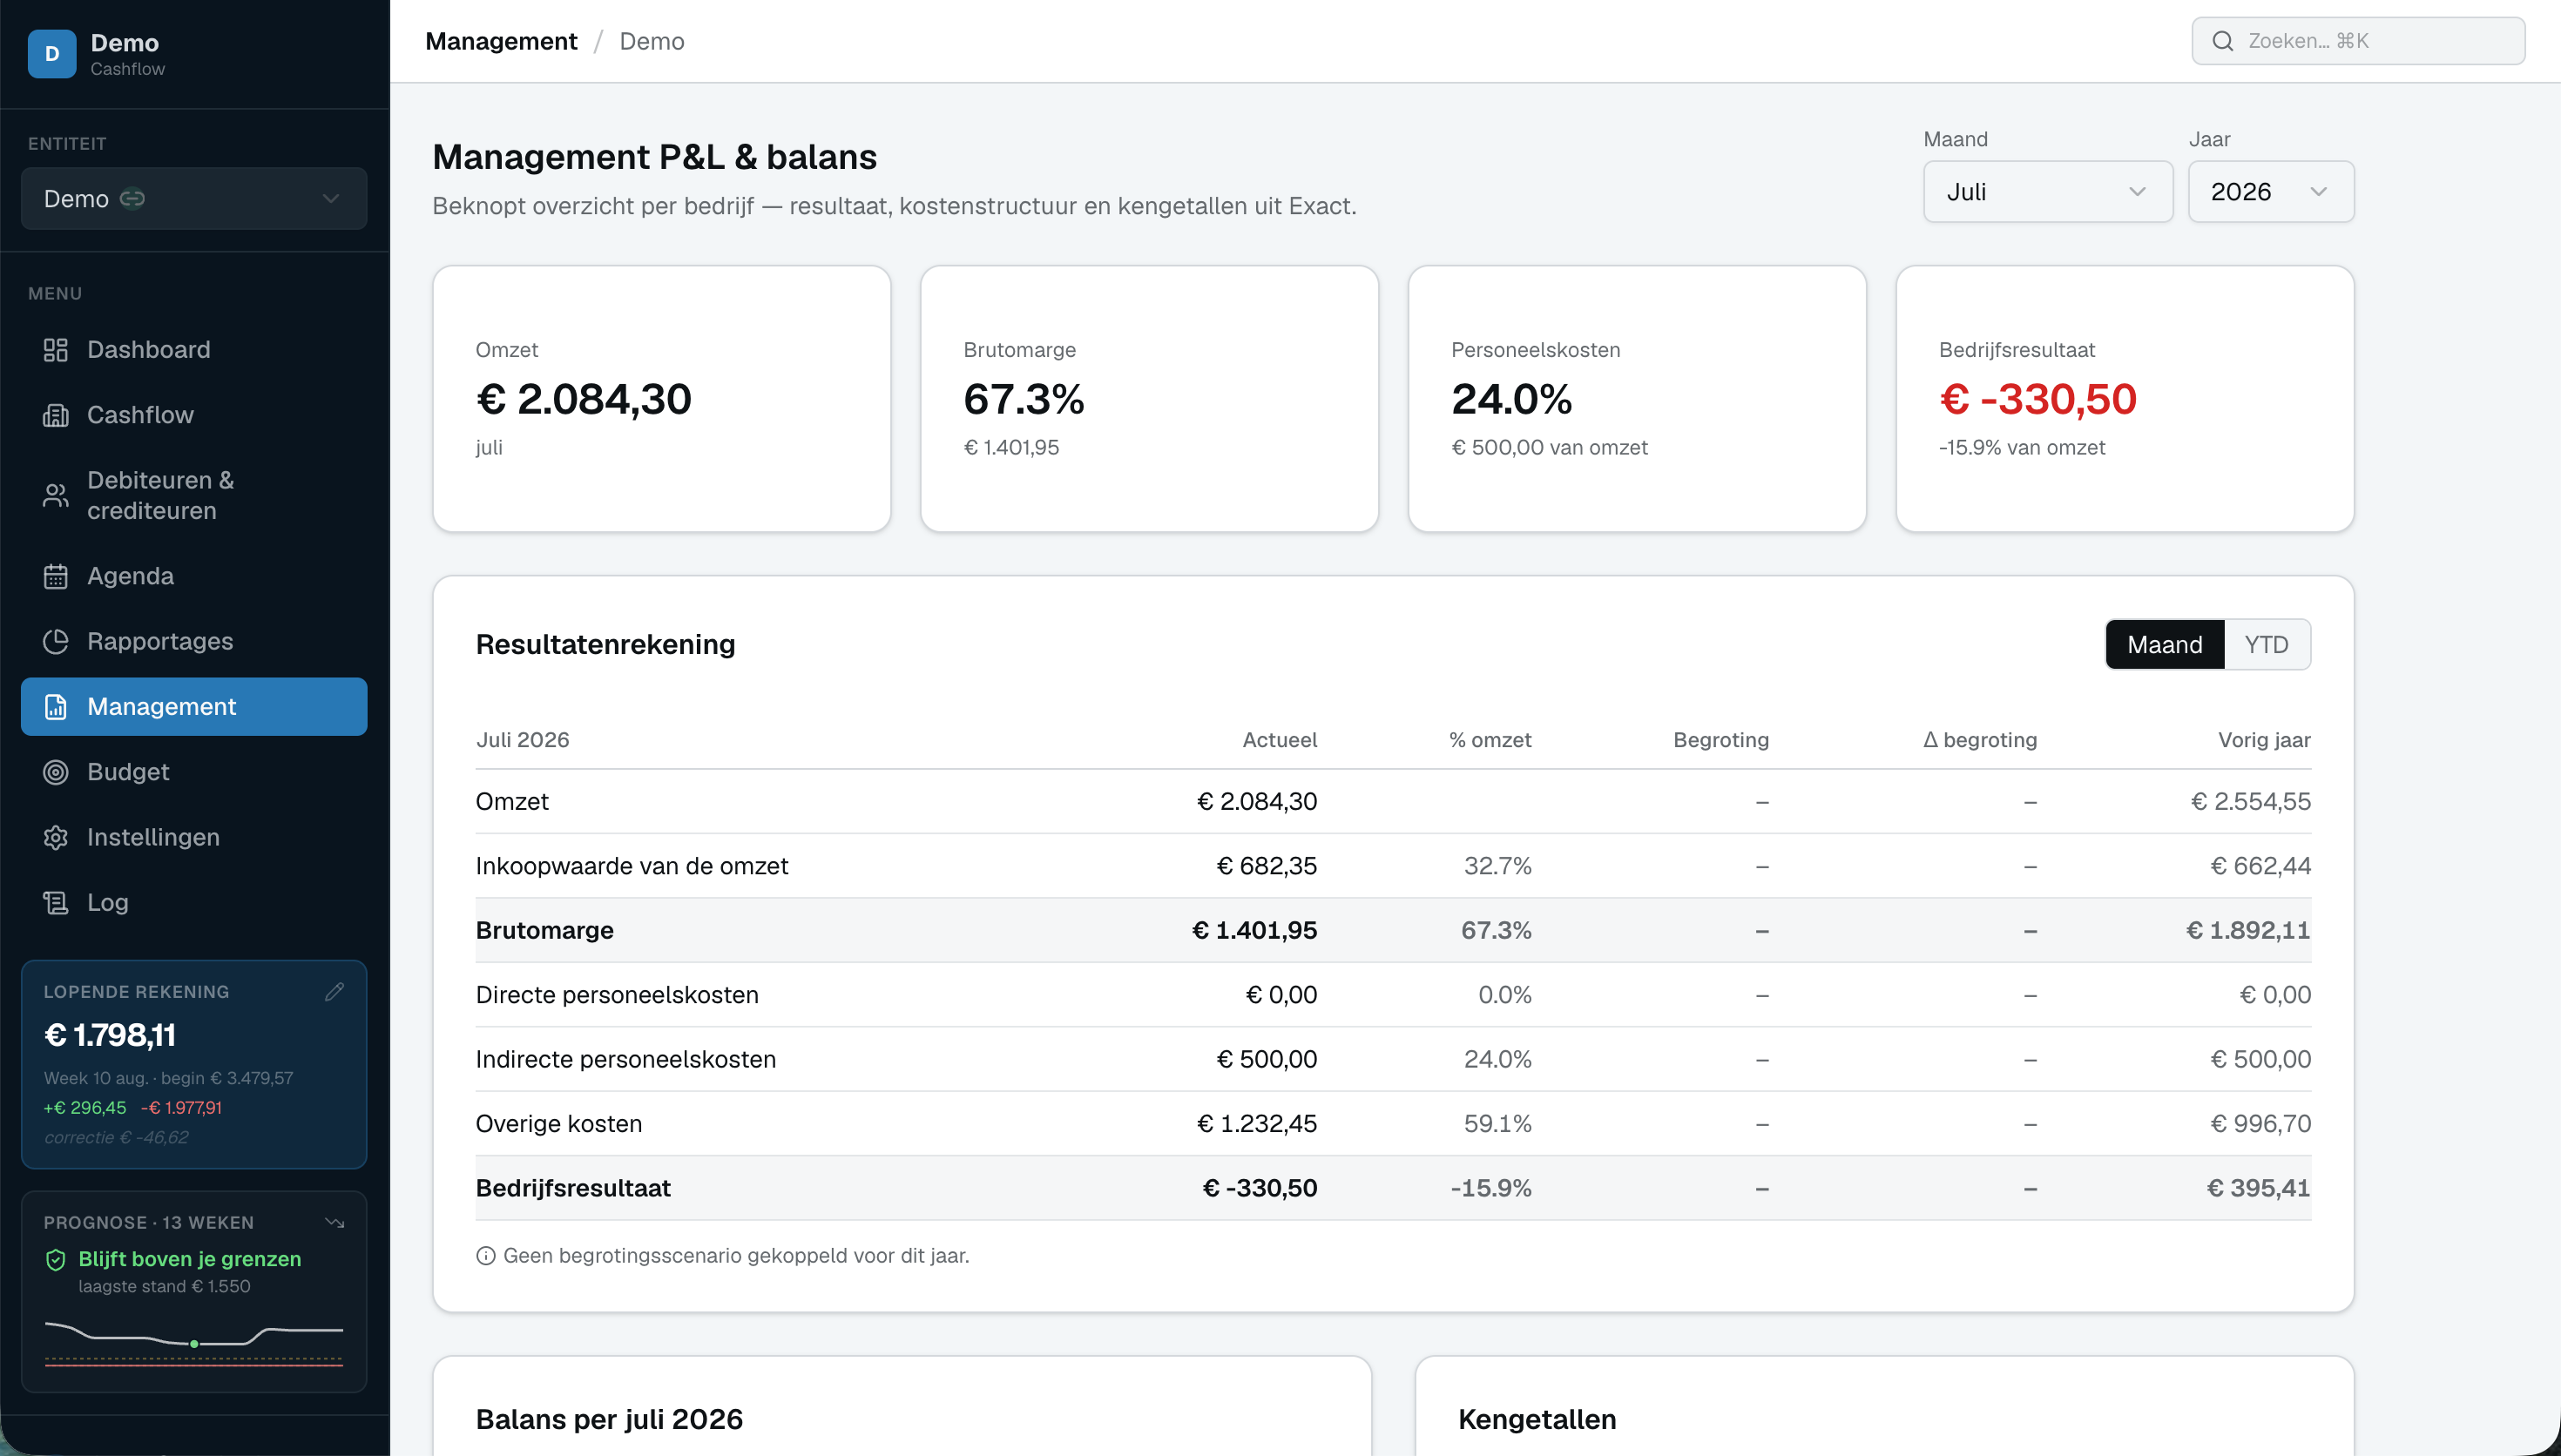
Task: Open the Rapportages section
Action: [x=194, y=641]
